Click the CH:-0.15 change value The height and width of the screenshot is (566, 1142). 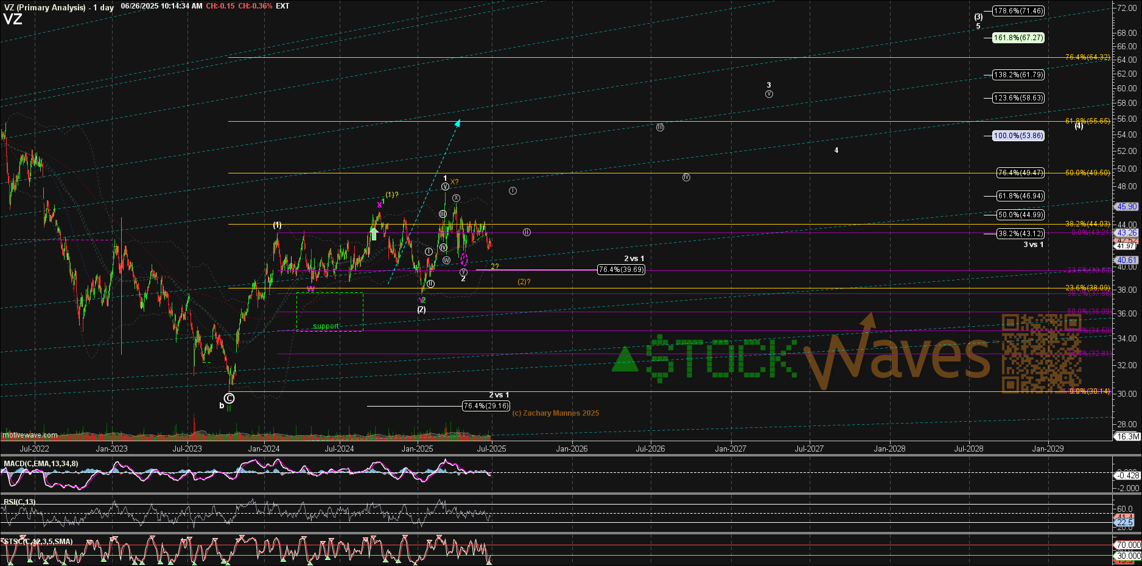[220, 6]
